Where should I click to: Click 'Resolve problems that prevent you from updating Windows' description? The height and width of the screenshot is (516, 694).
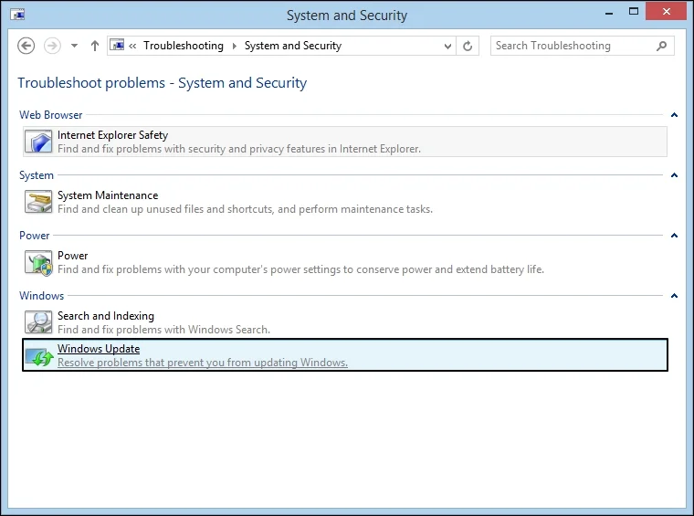pyautogui.click(x=203, y=363)
